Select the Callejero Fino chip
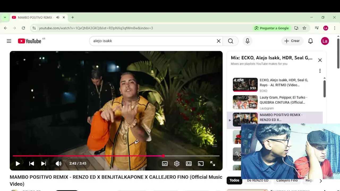 (x=287, y=180)
